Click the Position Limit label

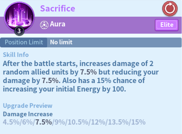pos(24,42)
